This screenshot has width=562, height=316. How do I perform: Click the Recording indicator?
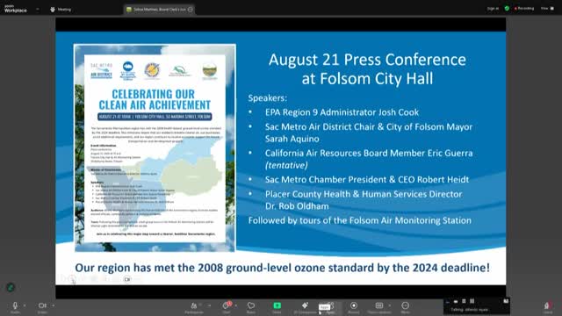[524, 8]
